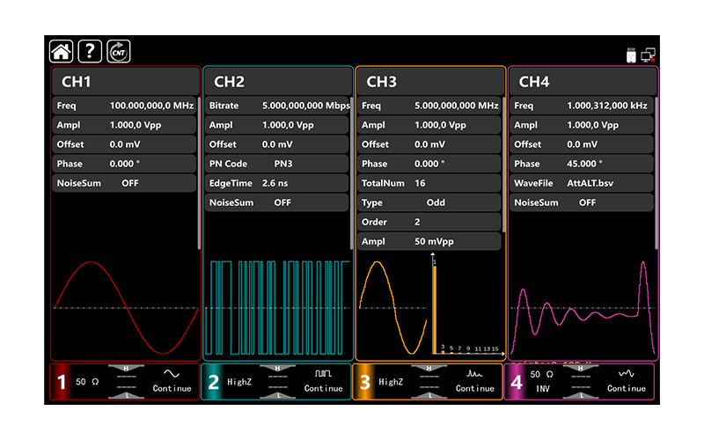704x440 pixels.
Task: Select the CH4 arbitrary waveform icon
Action: pyautogui.click(x=626, y=374)
